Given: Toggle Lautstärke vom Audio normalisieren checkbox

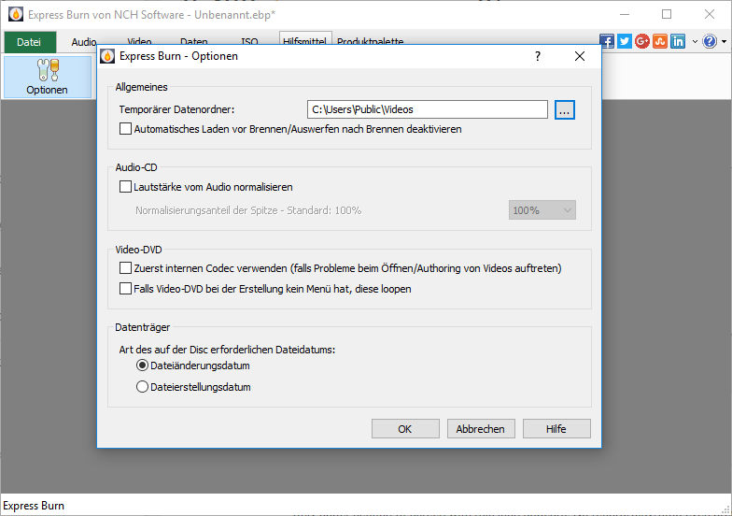Looking at the screenshot, I should (125, 187).
